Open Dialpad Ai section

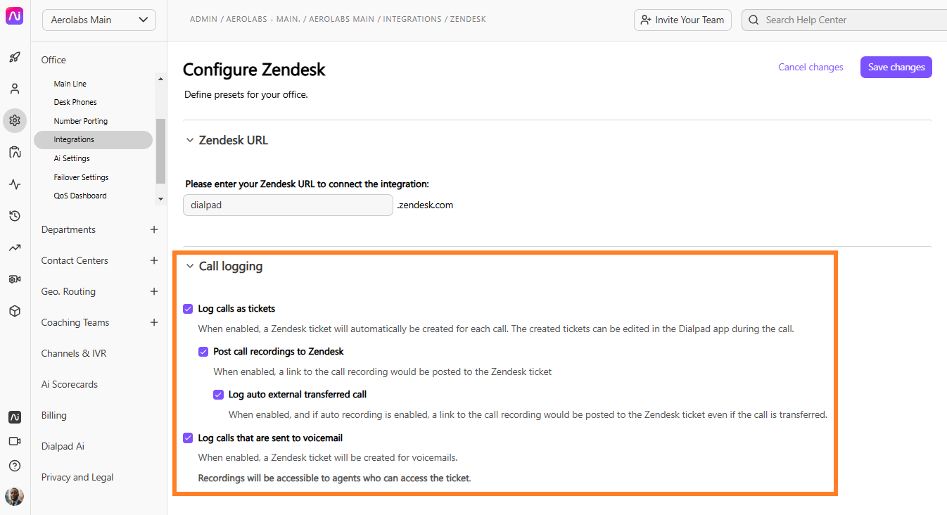(63, 446)
